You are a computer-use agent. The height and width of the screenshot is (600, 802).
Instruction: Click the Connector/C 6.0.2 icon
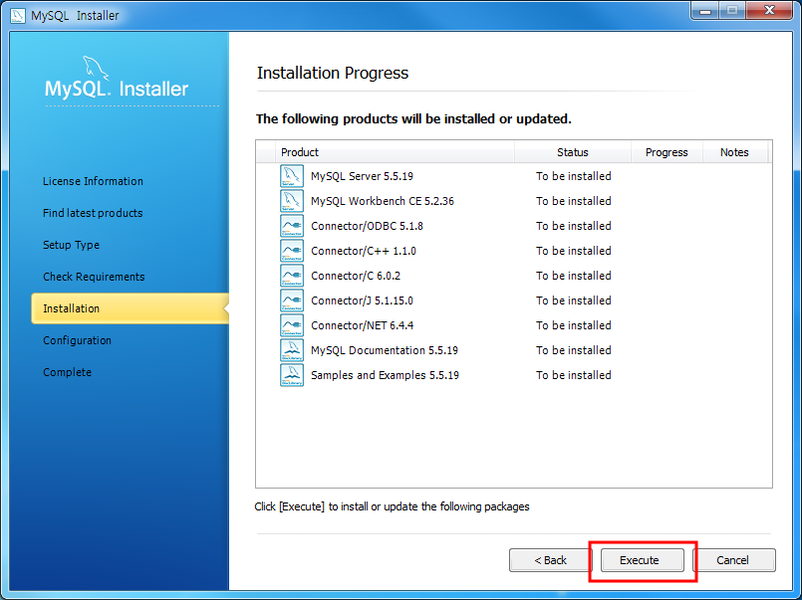pyautogui.click(x=292, y=276)
